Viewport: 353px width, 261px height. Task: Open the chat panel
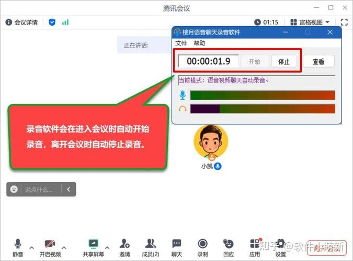(177, 248)
